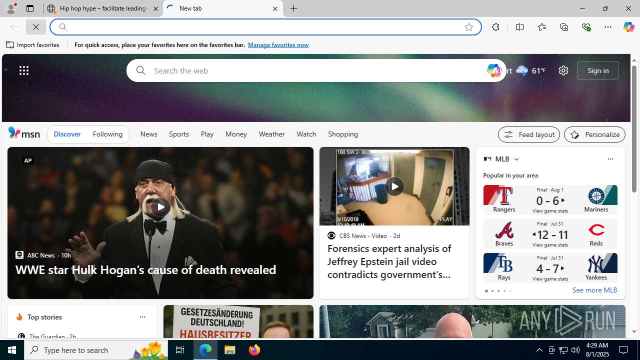Click the weather 61°F widget
640x360 pixels.
tap(530, 70)
